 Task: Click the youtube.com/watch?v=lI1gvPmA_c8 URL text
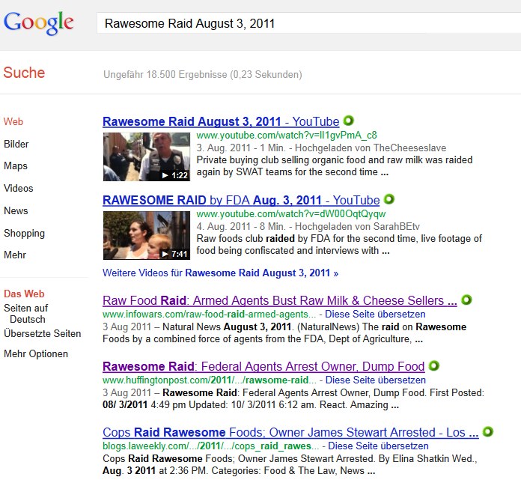coord(287,136)
